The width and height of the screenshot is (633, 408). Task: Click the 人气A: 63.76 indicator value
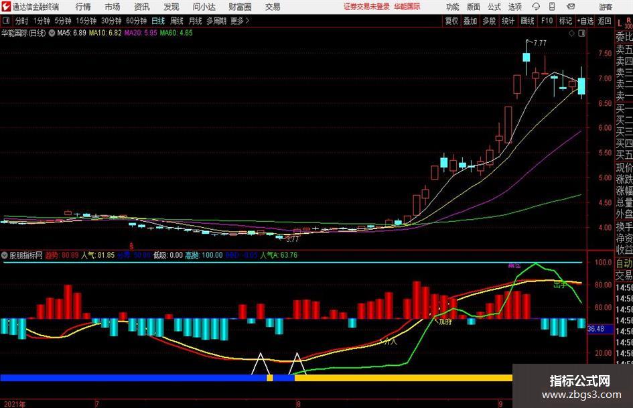coord(279,255)
